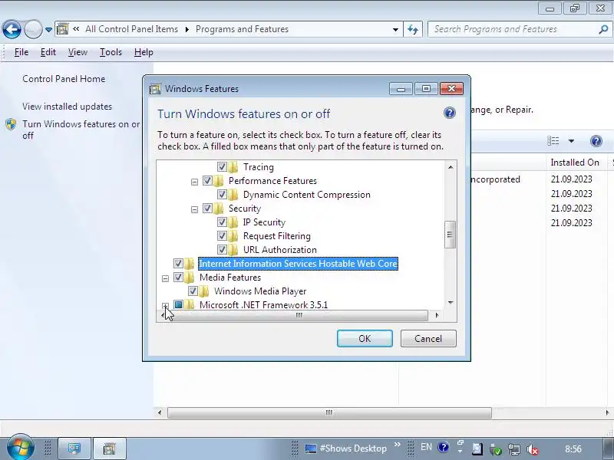The width and height of the screenshot is (614, 460).
Task: Click the taskbar help question mark icon
Action: click(x=444, y=447)
